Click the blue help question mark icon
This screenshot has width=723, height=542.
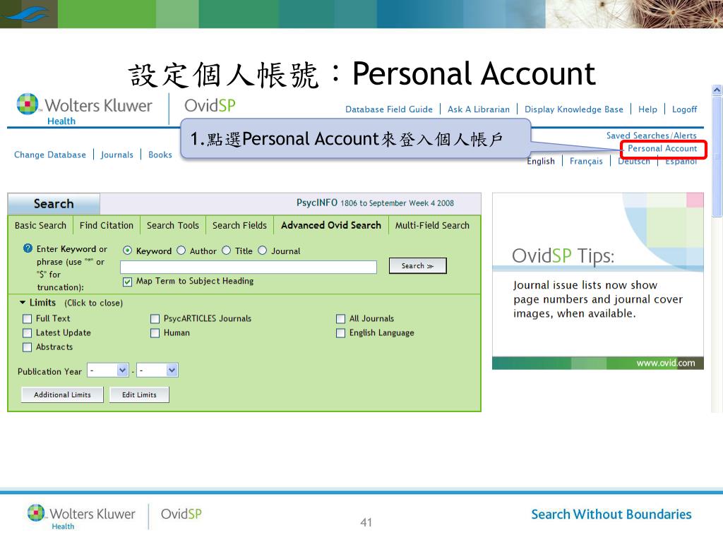[28, 248]
